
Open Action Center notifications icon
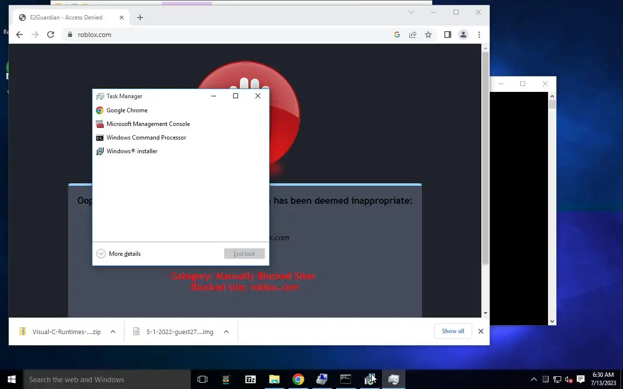pyautogui.click(x=581, y=379)
